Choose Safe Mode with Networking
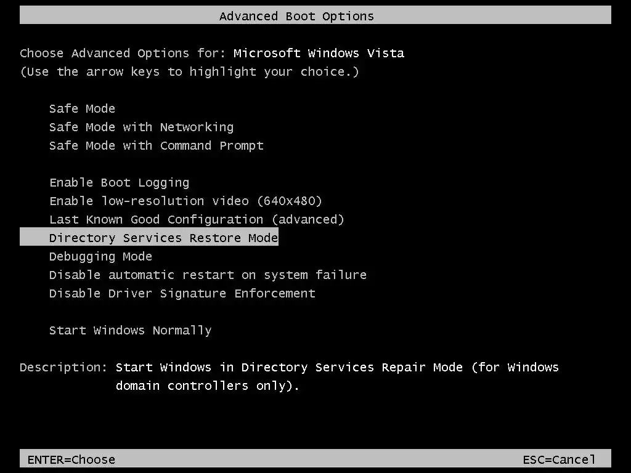This screenshot has width=631, height=473. [x=141, y=127]
